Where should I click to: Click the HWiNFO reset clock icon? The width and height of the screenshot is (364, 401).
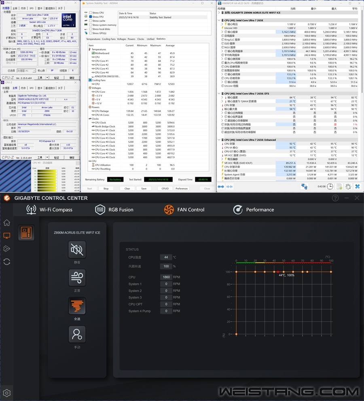(x=330, y=187)
